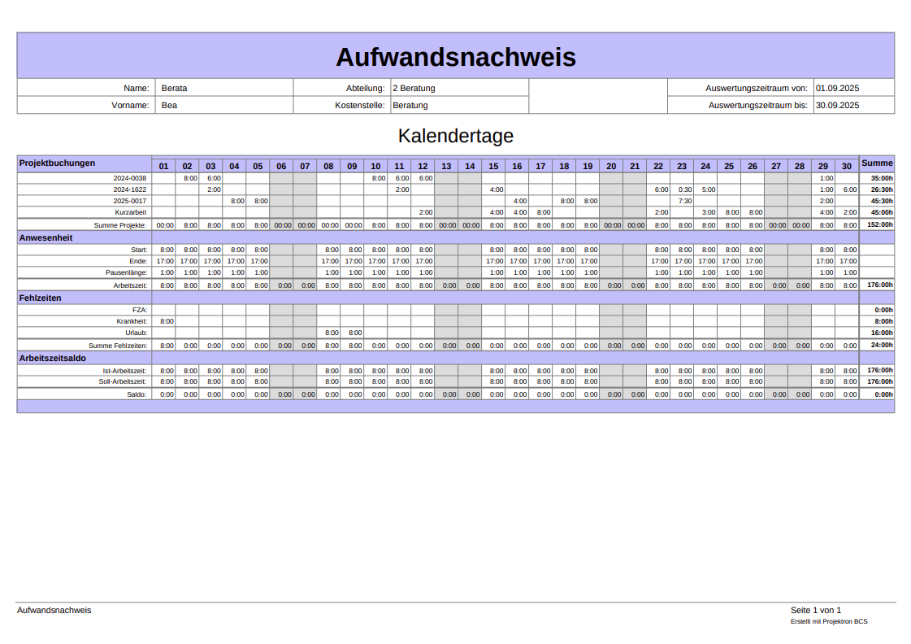
Task: Select the Fehlzeiten section header
Action: pos(41,298)
